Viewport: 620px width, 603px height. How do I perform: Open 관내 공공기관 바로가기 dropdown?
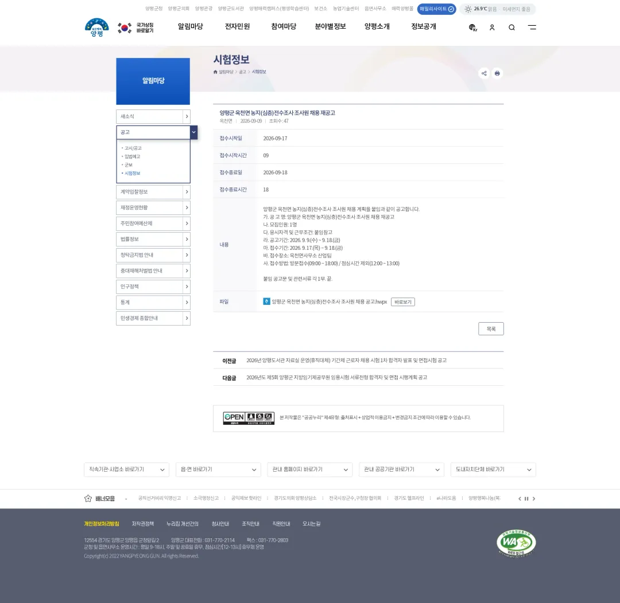402,469
